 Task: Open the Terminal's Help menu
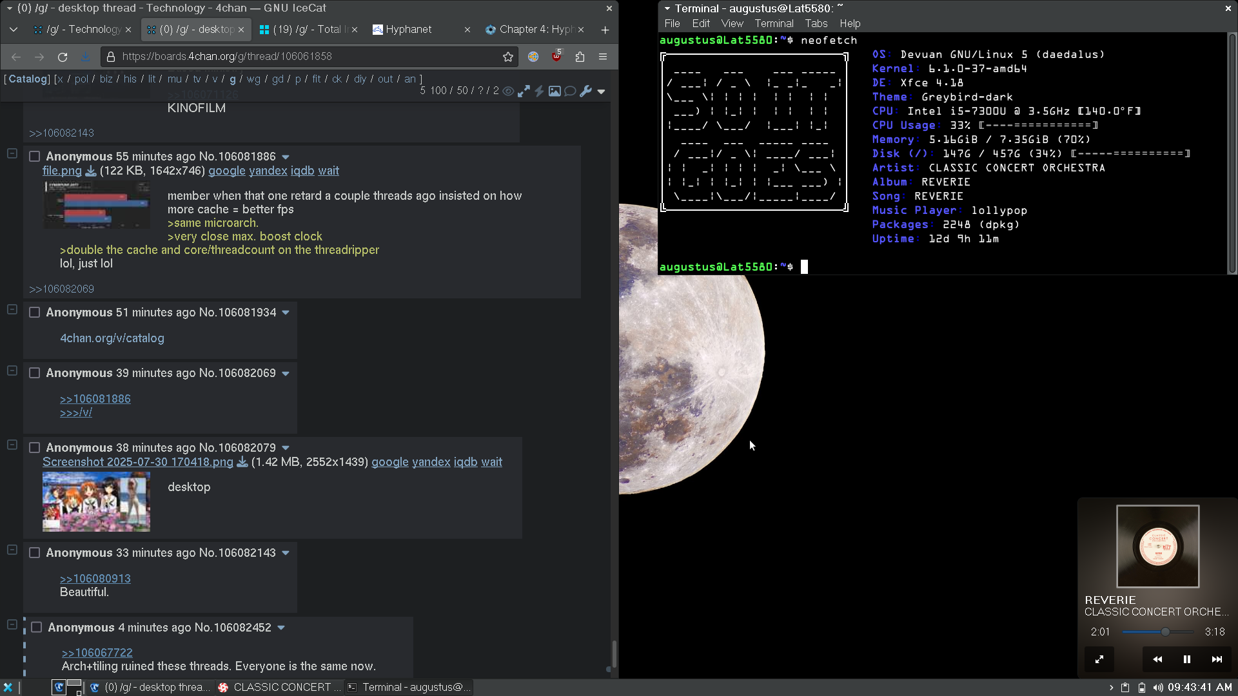850,24
